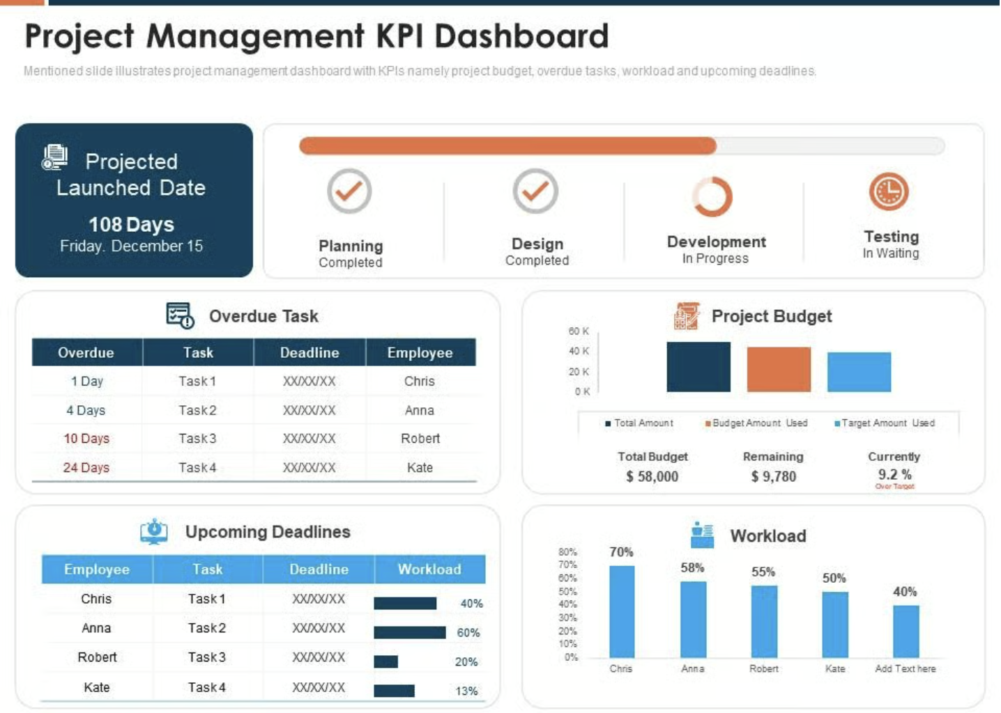Click the orange Budget Amount Used bar

(x=779, y=370)
